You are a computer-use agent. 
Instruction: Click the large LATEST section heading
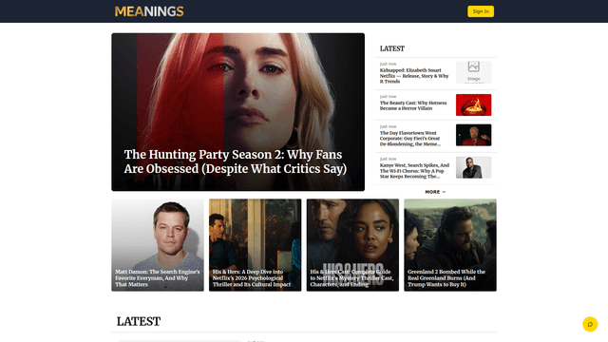click(x=139, y=321)
